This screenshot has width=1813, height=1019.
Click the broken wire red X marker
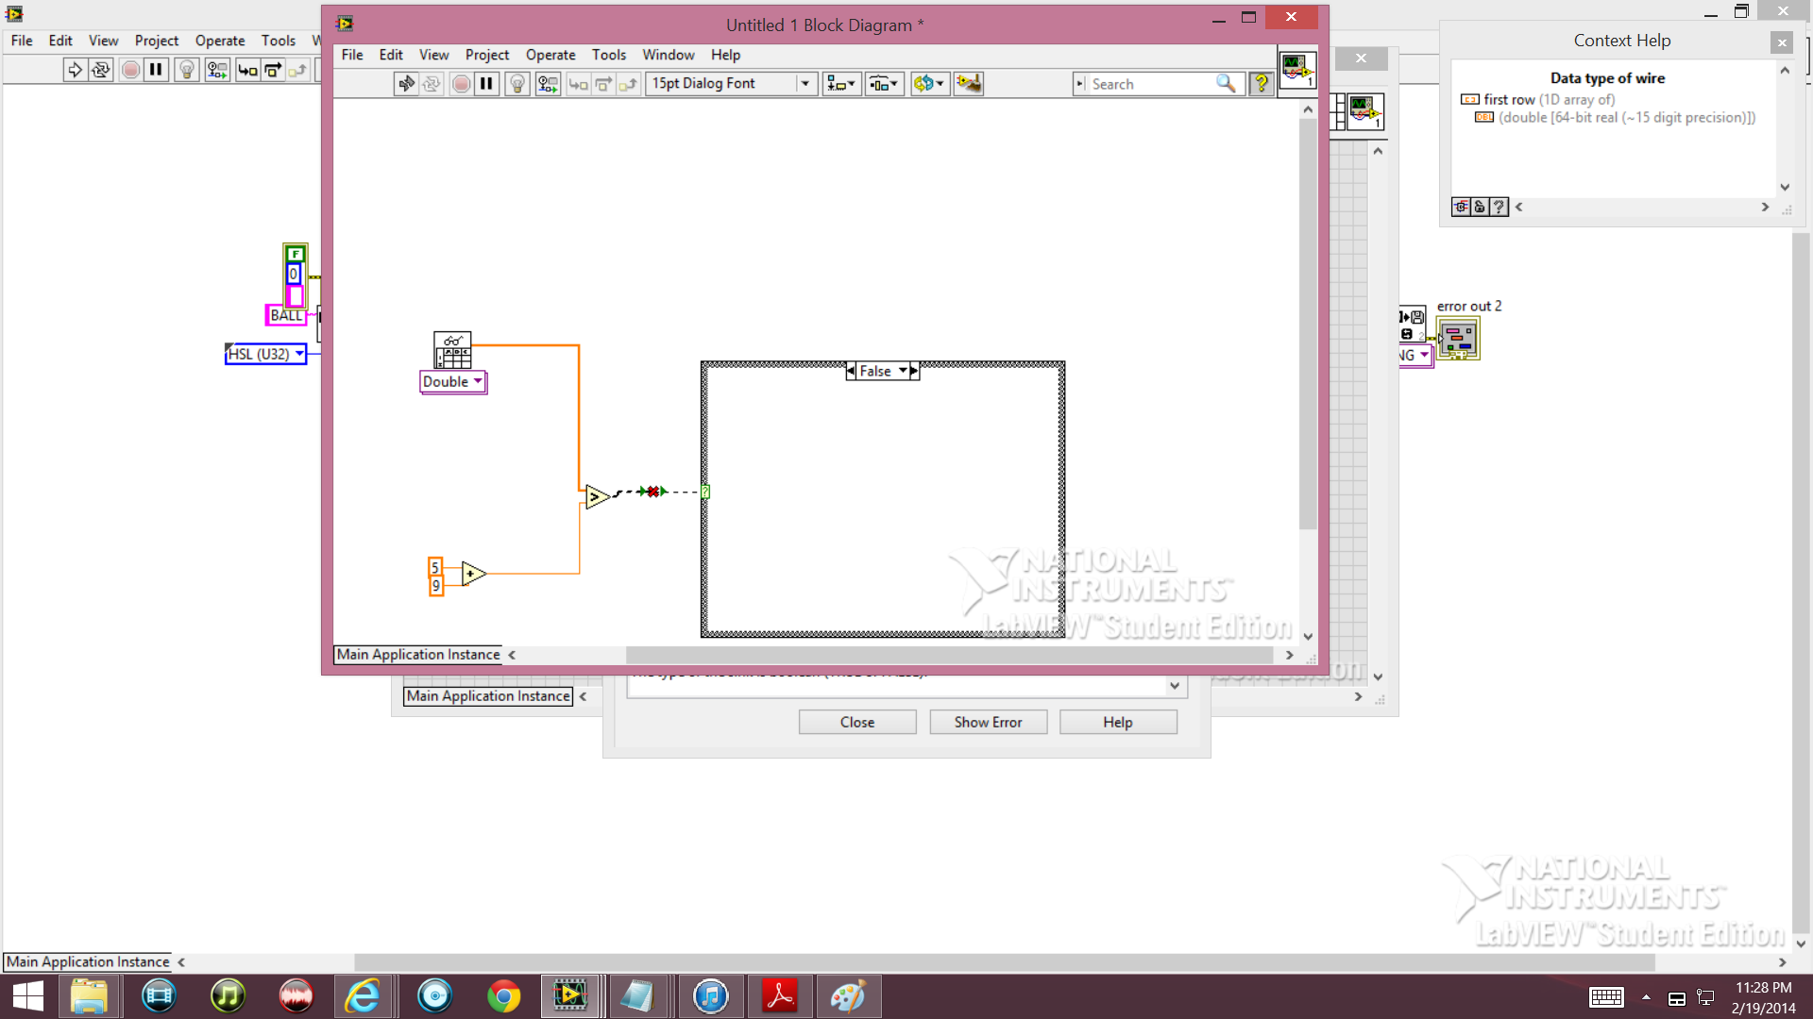pyautogui.click(x=652, y=492)
